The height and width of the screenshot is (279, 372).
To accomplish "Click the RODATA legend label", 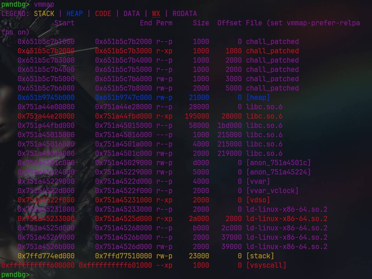I will click(185, 14).
